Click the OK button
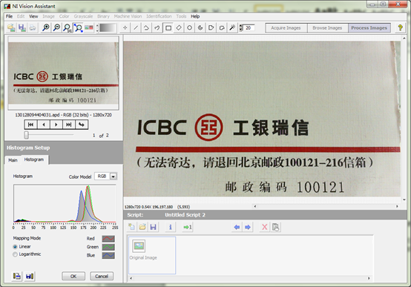Image resolution: width=411 pixels, height=287 pixels. (73, 276)
